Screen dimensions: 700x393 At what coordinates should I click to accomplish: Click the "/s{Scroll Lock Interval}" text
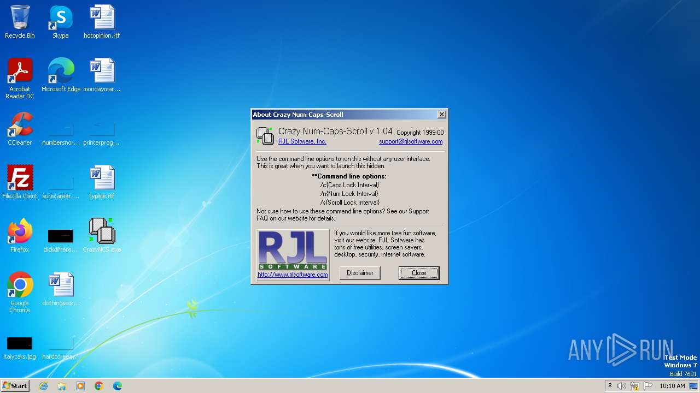click(350, 203)
